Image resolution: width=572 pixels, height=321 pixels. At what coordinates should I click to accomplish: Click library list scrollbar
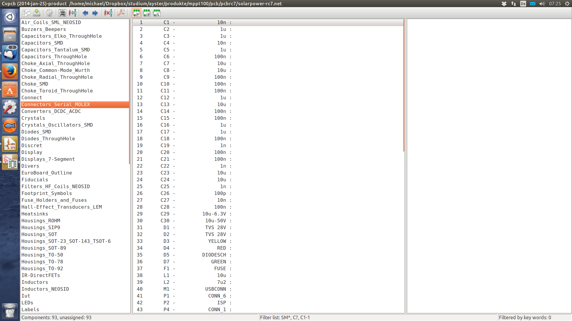pyautogui.click(x=130, y=89)
